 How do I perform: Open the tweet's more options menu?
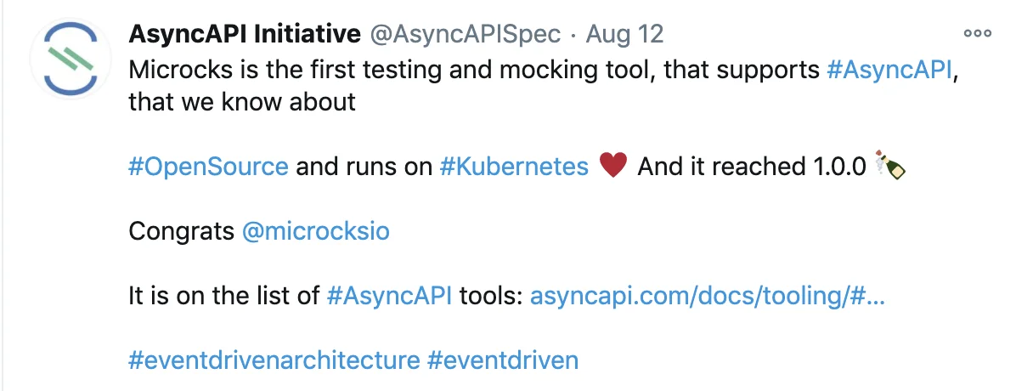977,34
